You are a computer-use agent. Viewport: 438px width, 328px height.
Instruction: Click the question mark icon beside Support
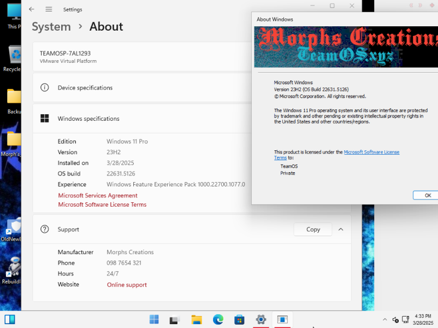click(x=45, y=229)
